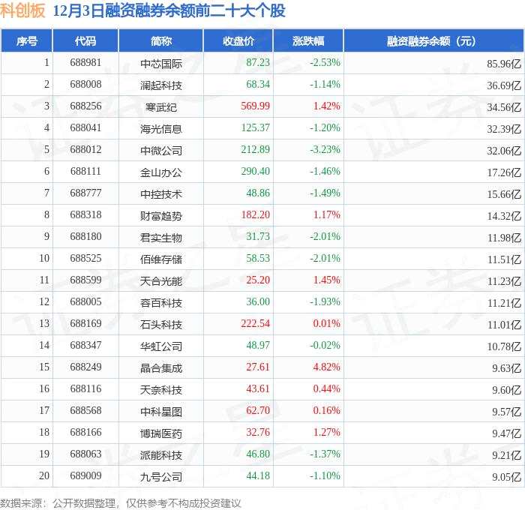525x510 pixels.
Task: Click stock code 688777
Action: (85, 193)
